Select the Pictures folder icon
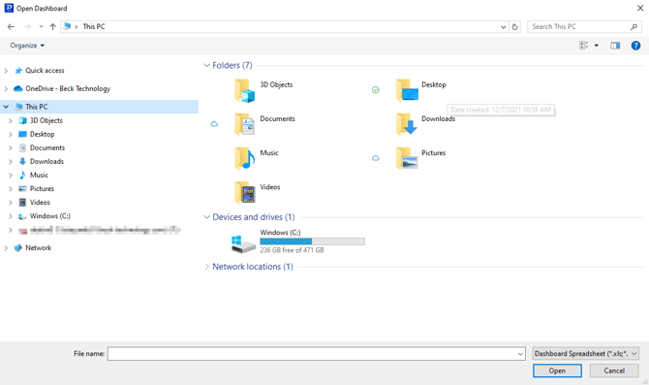This screenshot has width=649, height=385. (x=407, y=158)
